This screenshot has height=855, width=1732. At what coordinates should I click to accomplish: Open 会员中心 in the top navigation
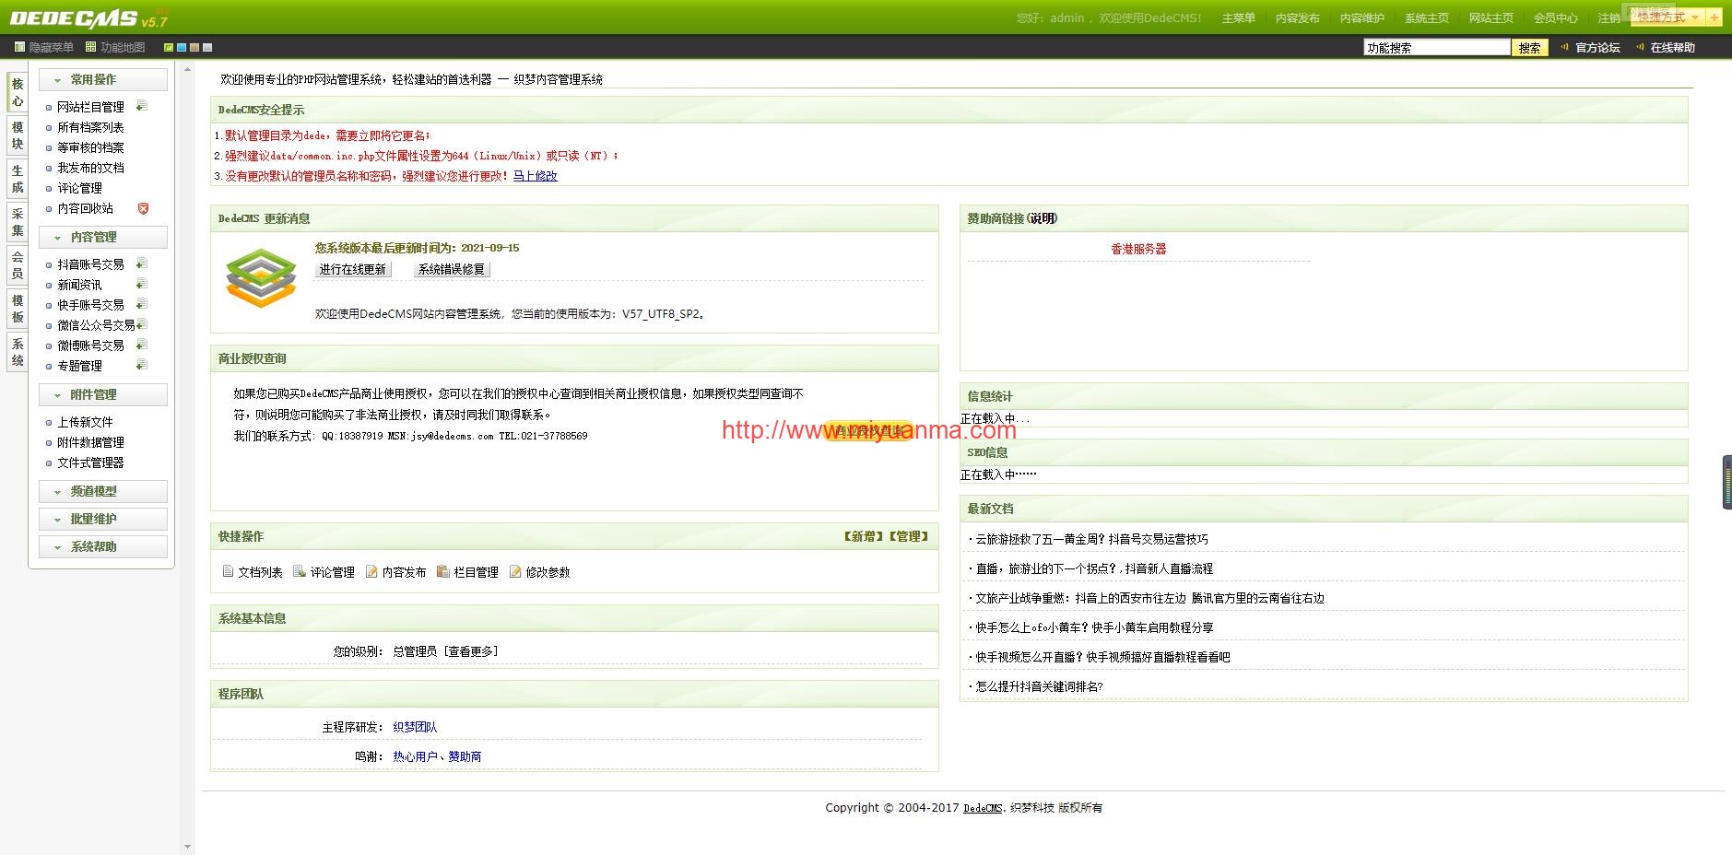pyautogui.click(x=1555, y=18)
